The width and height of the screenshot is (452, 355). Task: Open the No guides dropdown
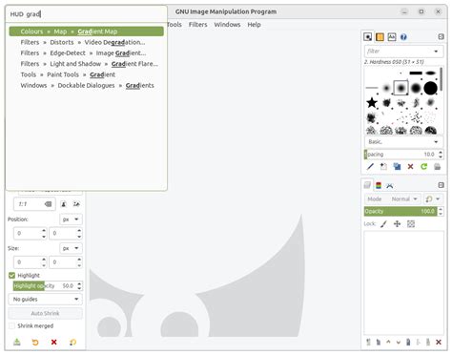[45, 300]
